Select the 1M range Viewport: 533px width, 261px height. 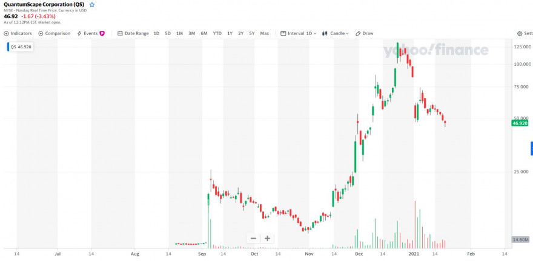(x=179, y=33)
